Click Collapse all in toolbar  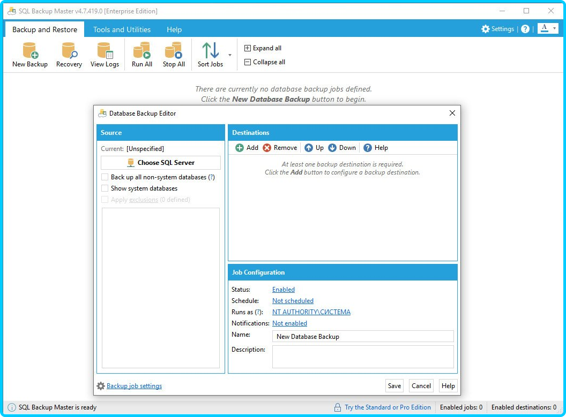pos(265,62)
